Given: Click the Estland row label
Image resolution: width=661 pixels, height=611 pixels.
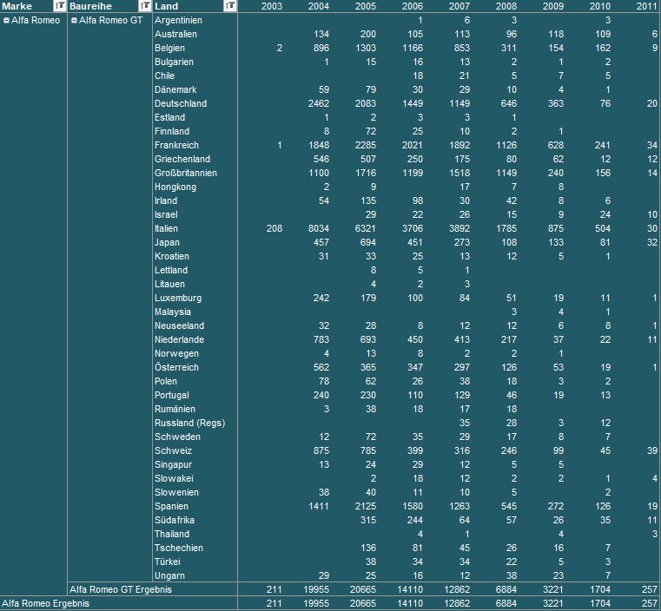Looking at the screenshot, I should pos(169,117).
